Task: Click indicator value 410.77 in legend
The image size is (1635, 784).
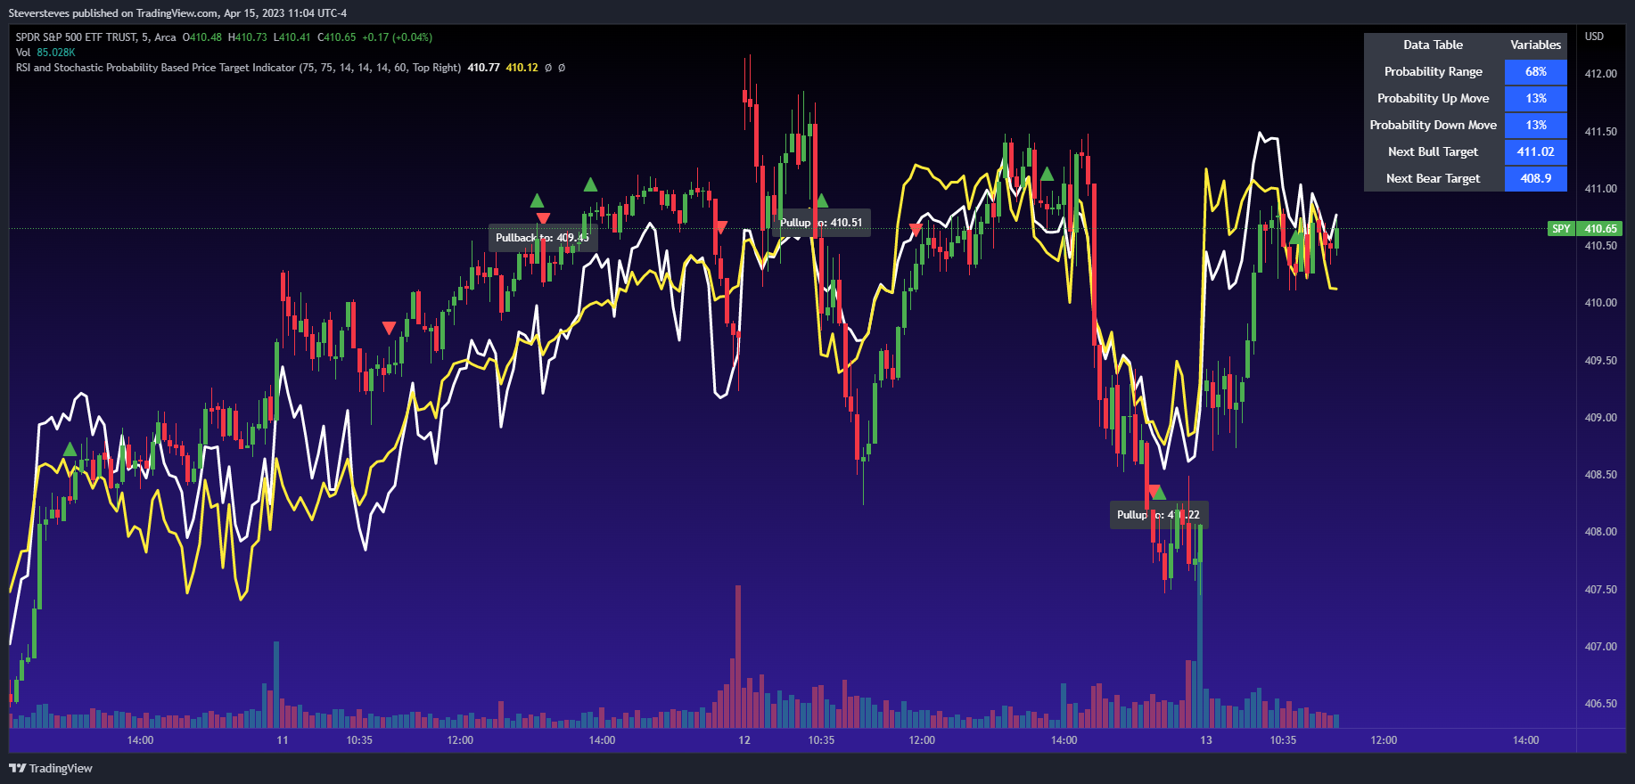Action: pyautogui.click(x=483, y=68)
